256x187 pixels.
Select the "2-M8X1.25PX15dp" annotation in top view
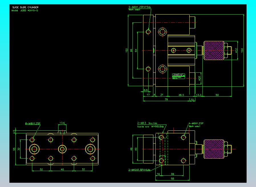140,7
